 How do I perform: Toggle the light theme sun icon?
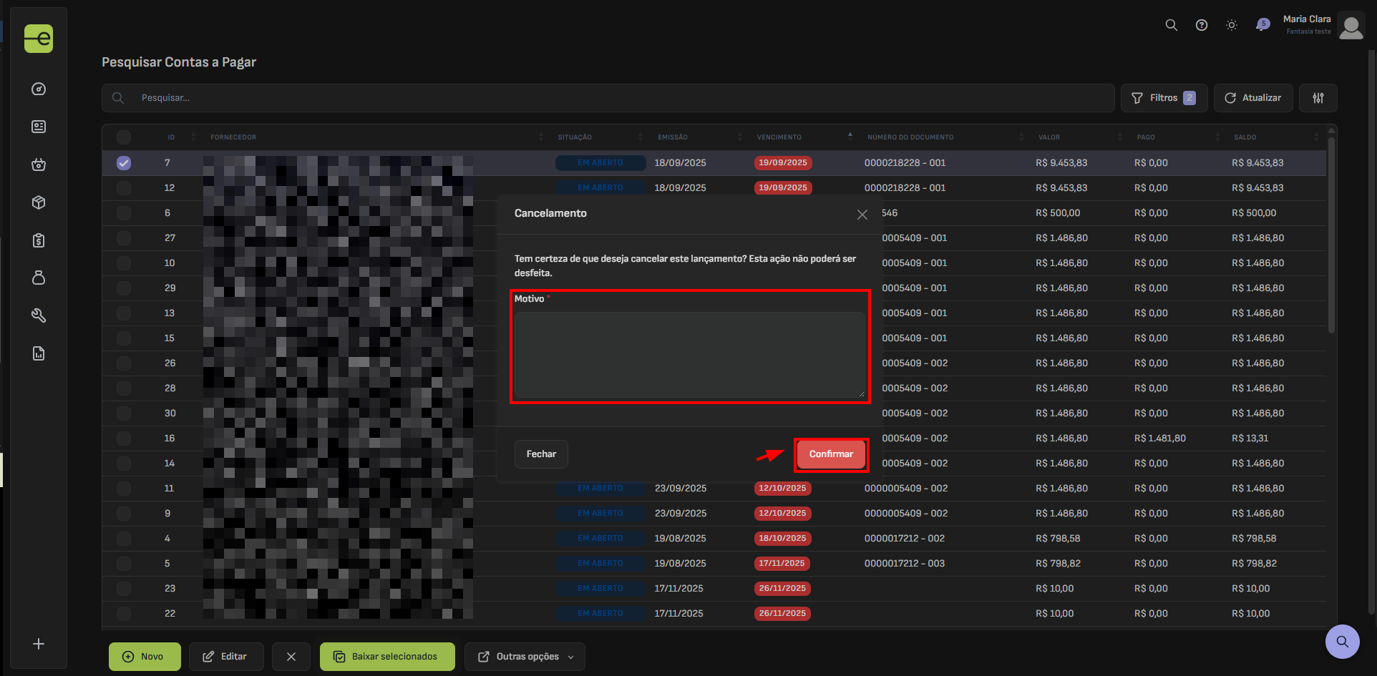pos(1232,25)
